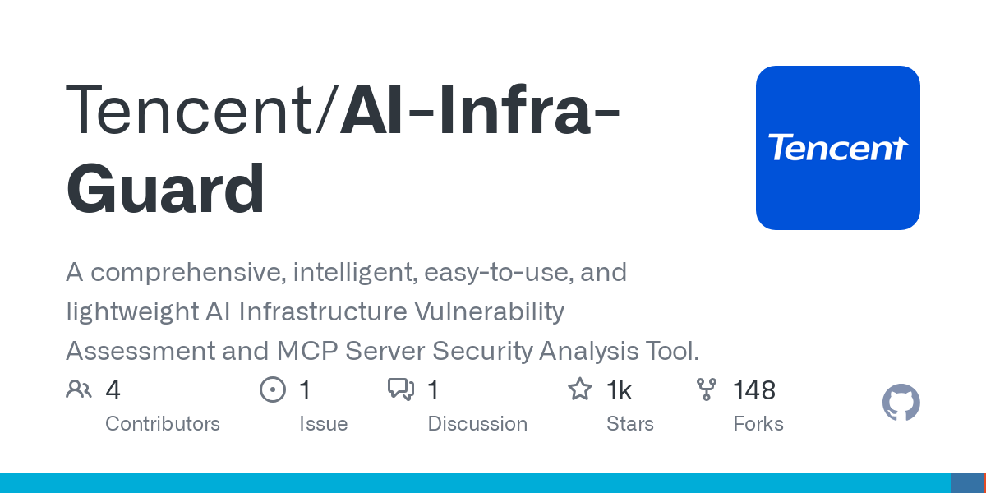
Task: Click the Discussion label
Action: pos(477,424)
